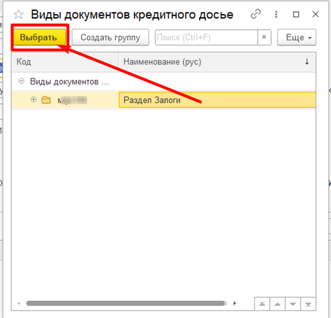Maximize the Виды документов кредитного досье window

point(296,14)
